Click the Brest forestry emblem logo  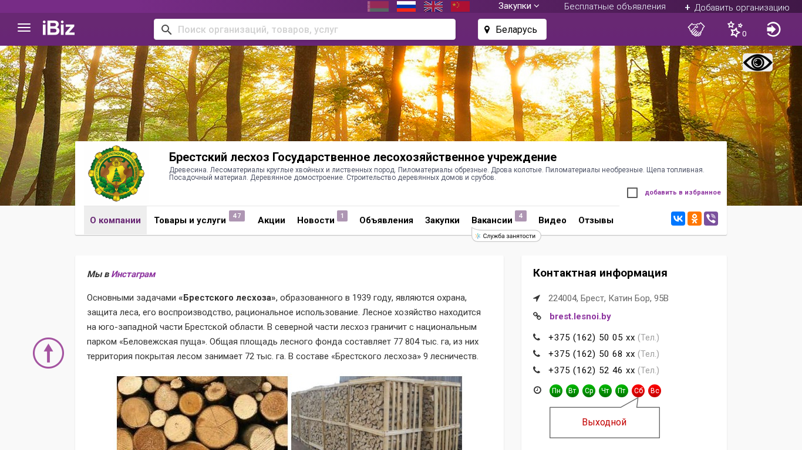116,173
